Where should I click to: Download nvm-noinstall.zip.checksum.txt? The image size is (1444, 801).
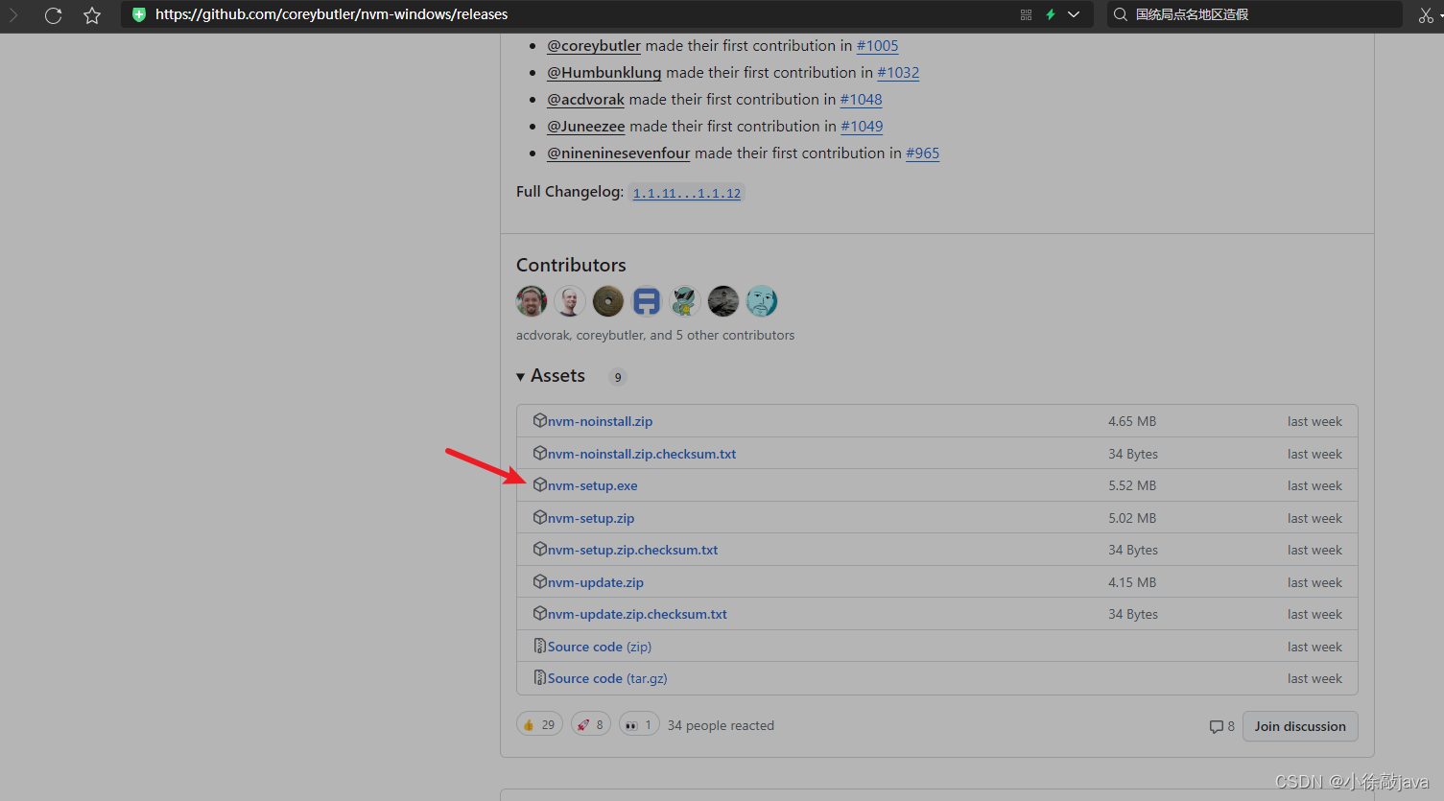pos(642,454)
